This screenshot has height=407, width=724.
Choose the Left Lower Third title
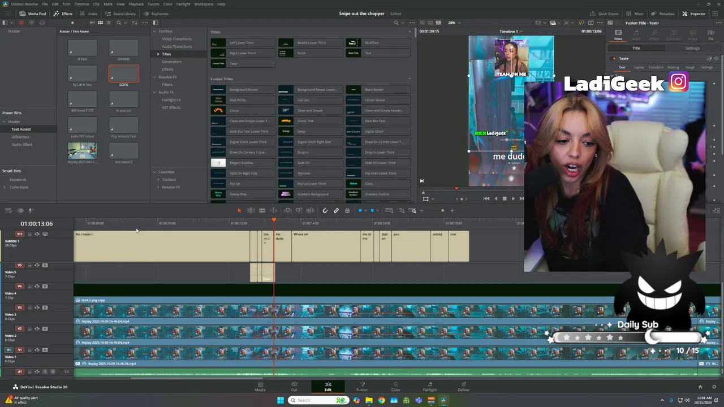[243, 42]
